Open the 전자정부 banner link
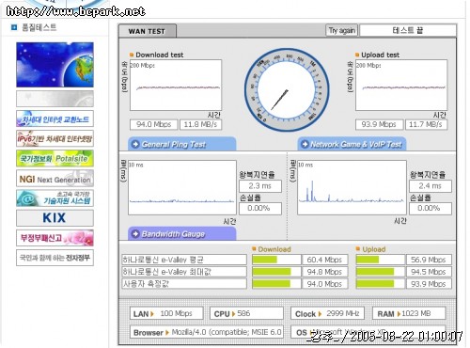The height and width of the screenshot is (348, 470). (x=55, y=258)
